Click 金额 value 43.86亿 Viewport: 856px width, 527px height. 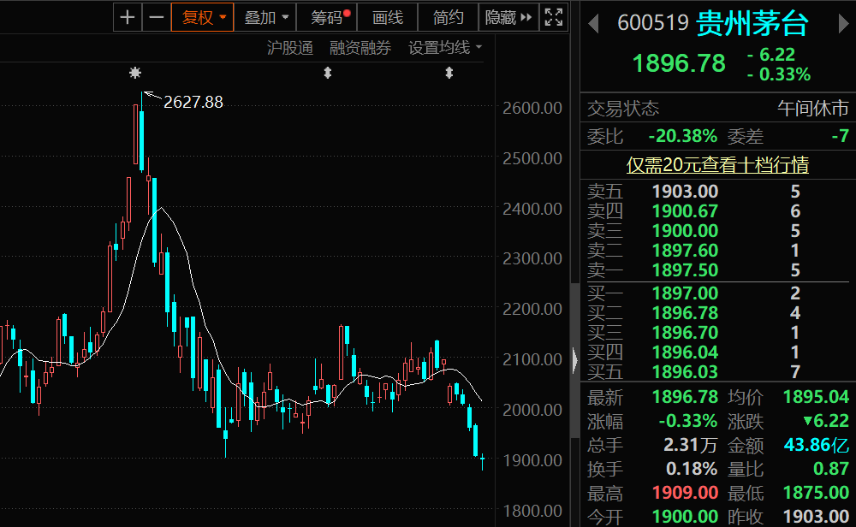[x=817, y=445]
